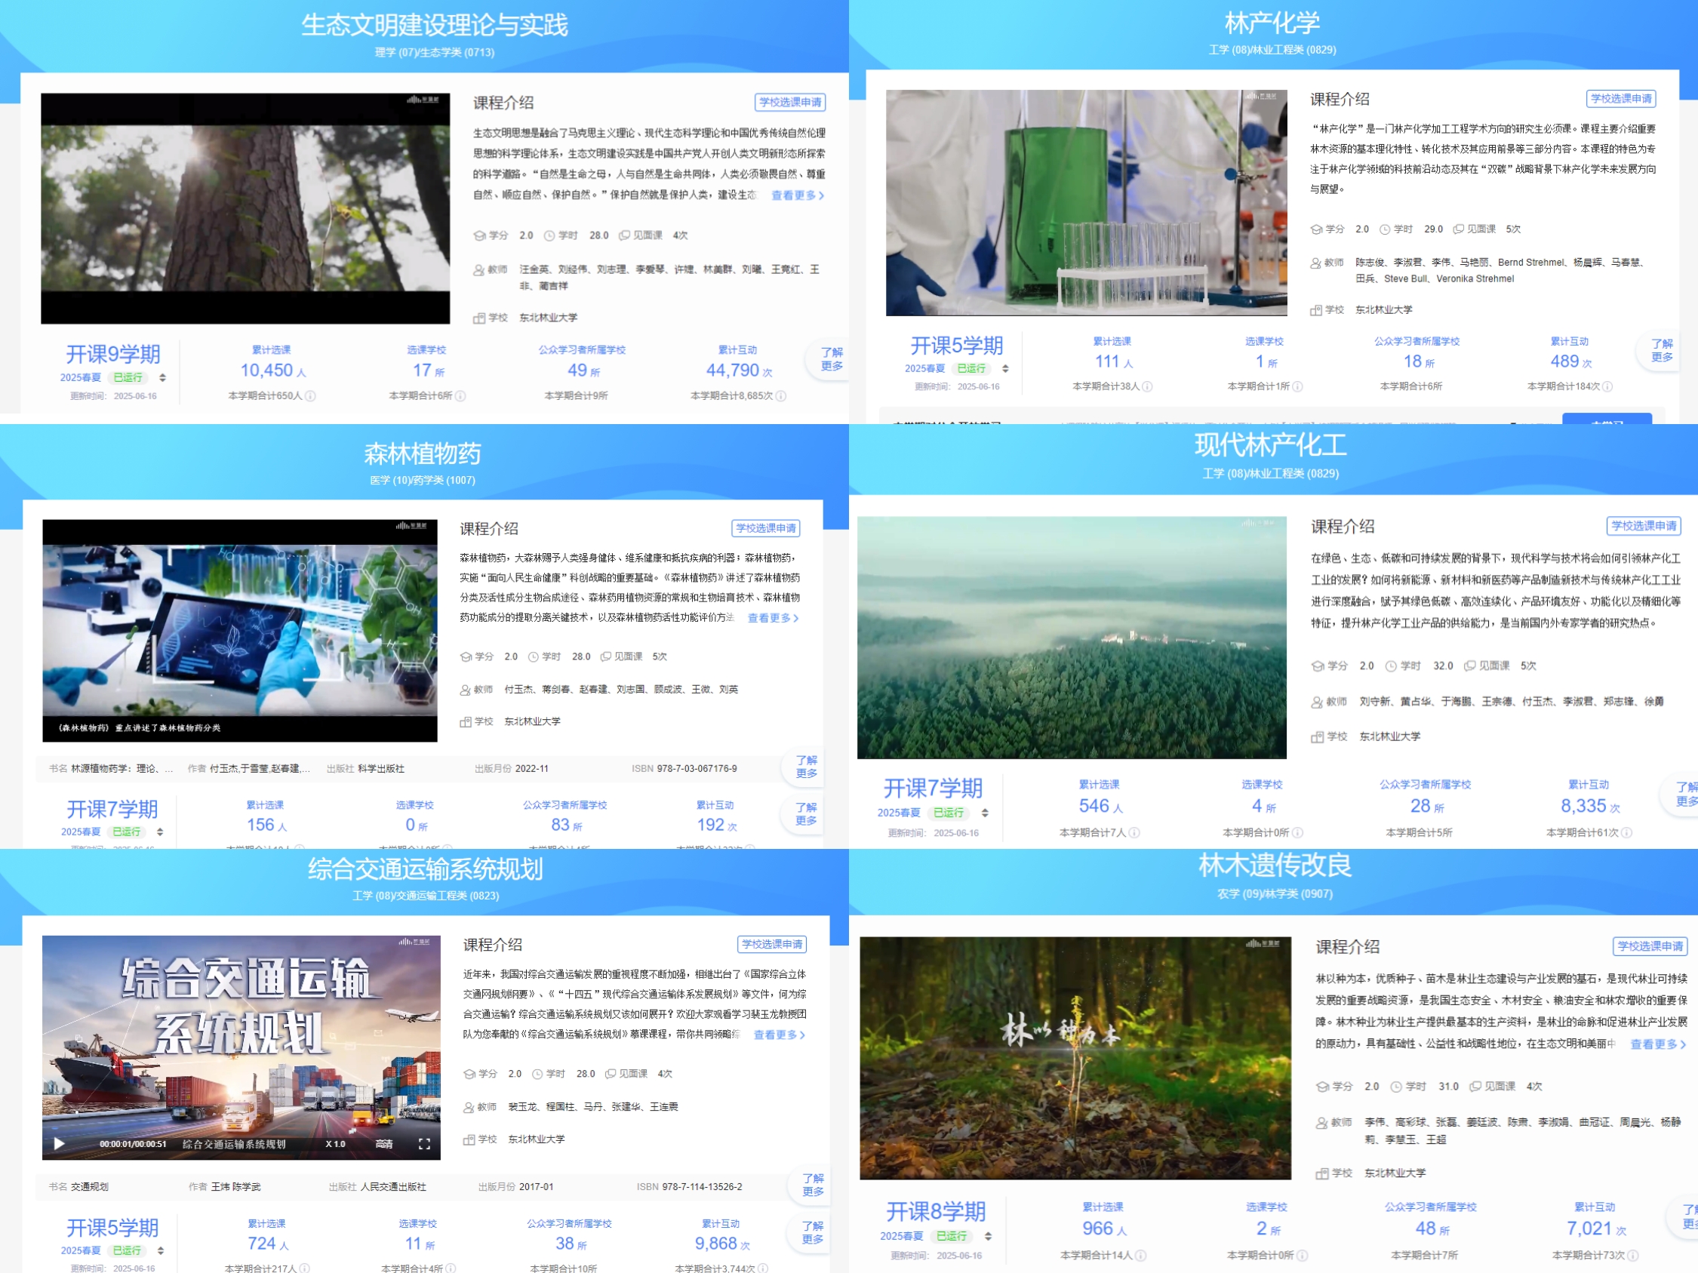
Task: Open the 高清 quality selector on the video
Action: coord(384,1144)
